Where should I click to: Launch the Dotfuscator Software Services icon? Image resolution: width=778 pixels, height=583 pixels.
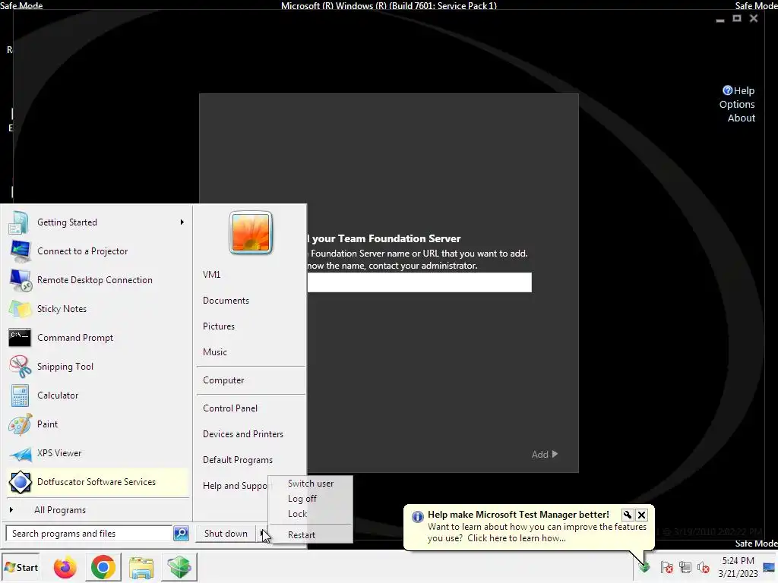20,482
